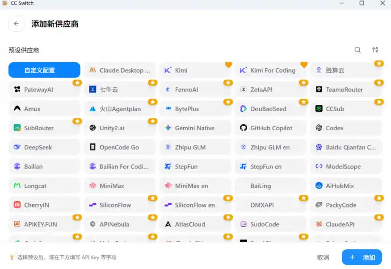Select the DMXAPI provider preset

[271, 205]
